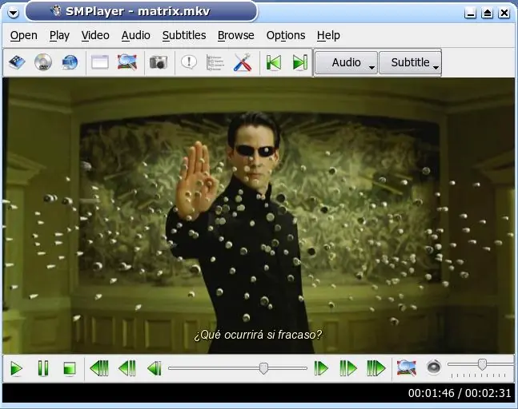Mute the audio with speaker icon
The height and width of the screenshot is (409, 518).
pyautogui.click(x=434, y=367)
